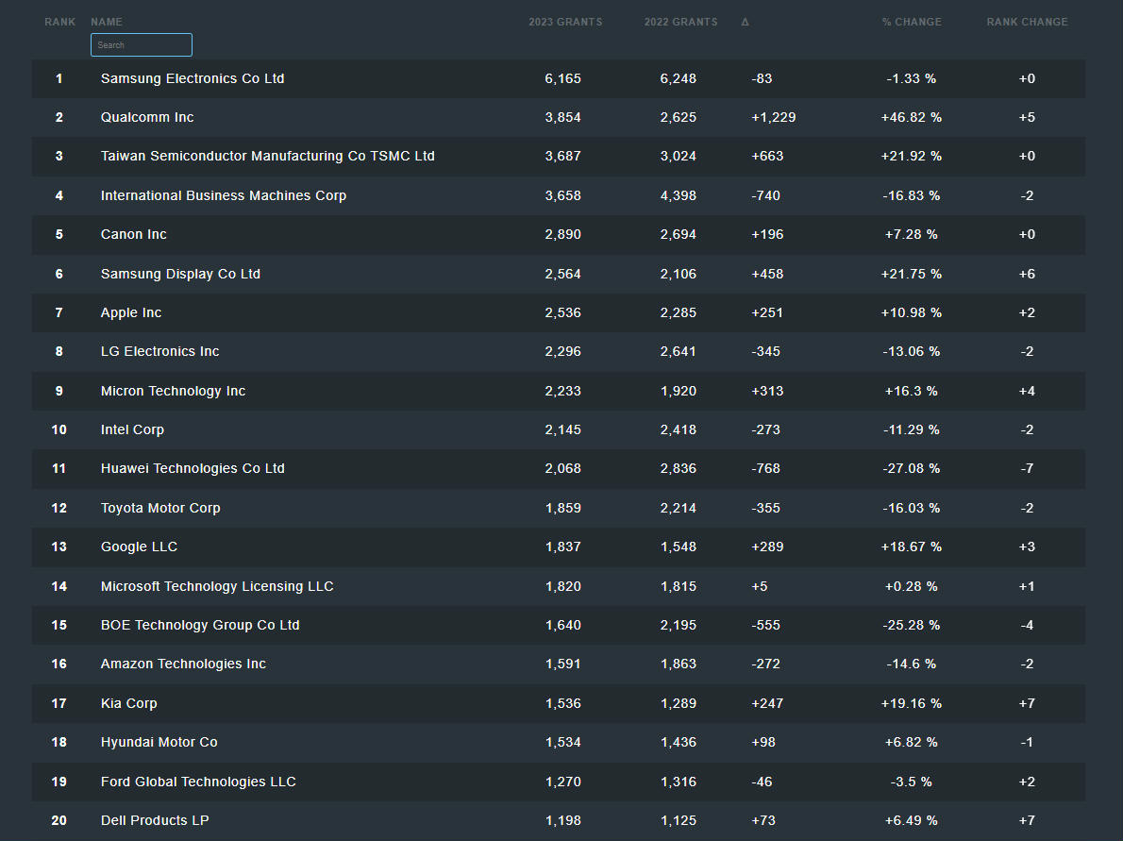Select International Business Machines Corp name
Viewport: 1123px width, 841px height.
(x=224, y=195)
